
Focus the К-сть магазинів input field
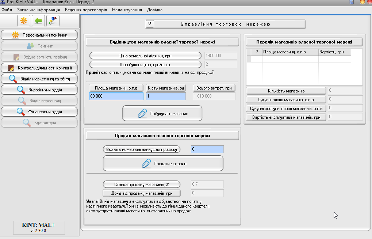tap(166, 96)
